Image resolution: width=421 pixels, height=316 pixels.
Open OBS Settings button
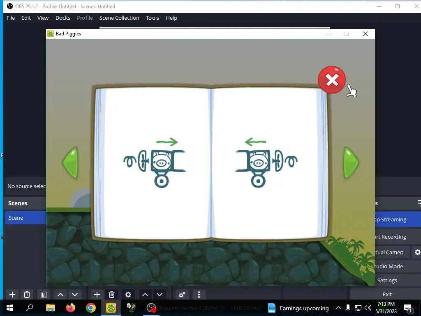(x=398, y=280)
